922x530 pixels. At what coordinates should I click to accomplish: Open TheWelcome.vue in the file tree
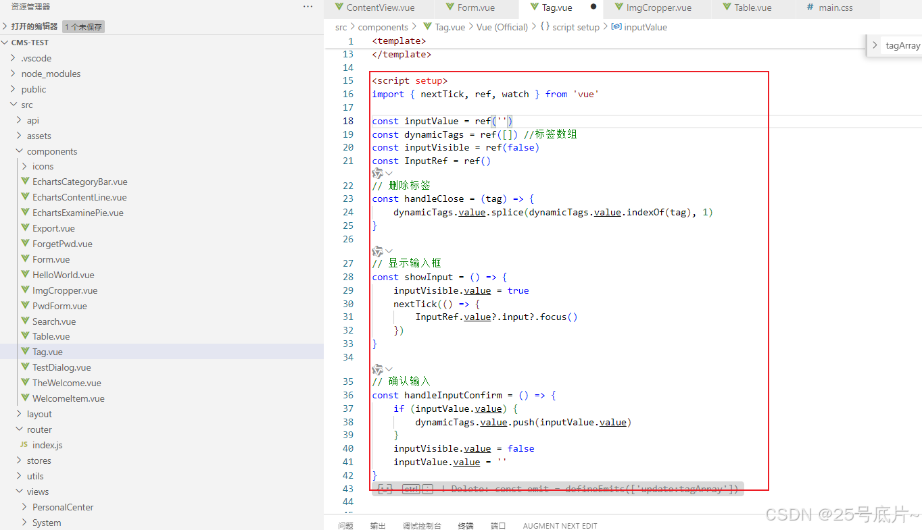click(x=67, y=383)
